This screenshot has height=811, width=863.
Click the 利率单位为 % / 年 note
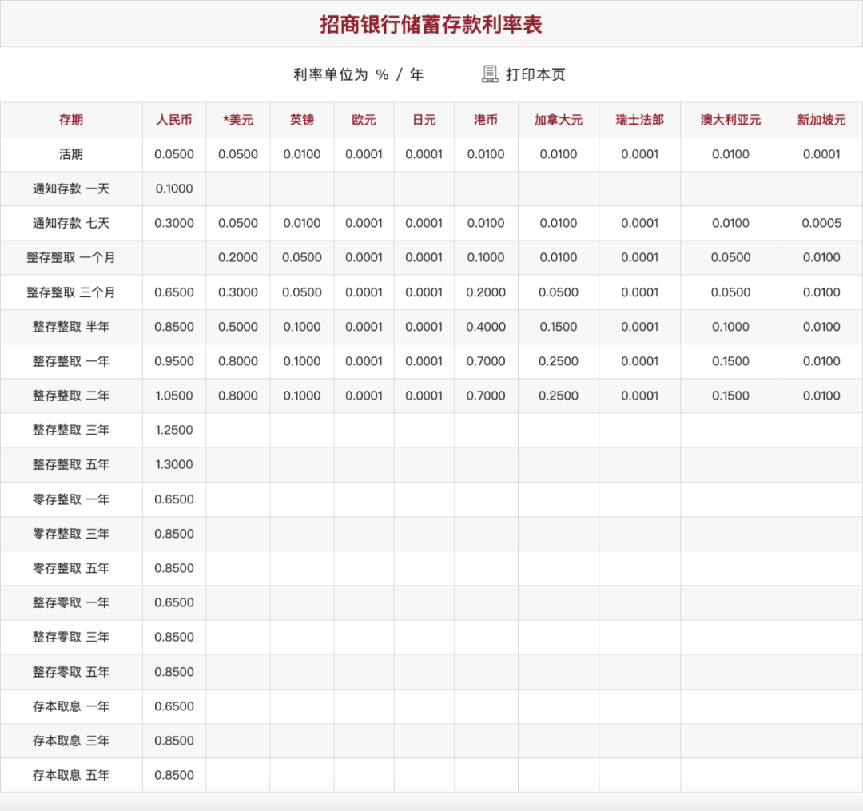[358, 74]
